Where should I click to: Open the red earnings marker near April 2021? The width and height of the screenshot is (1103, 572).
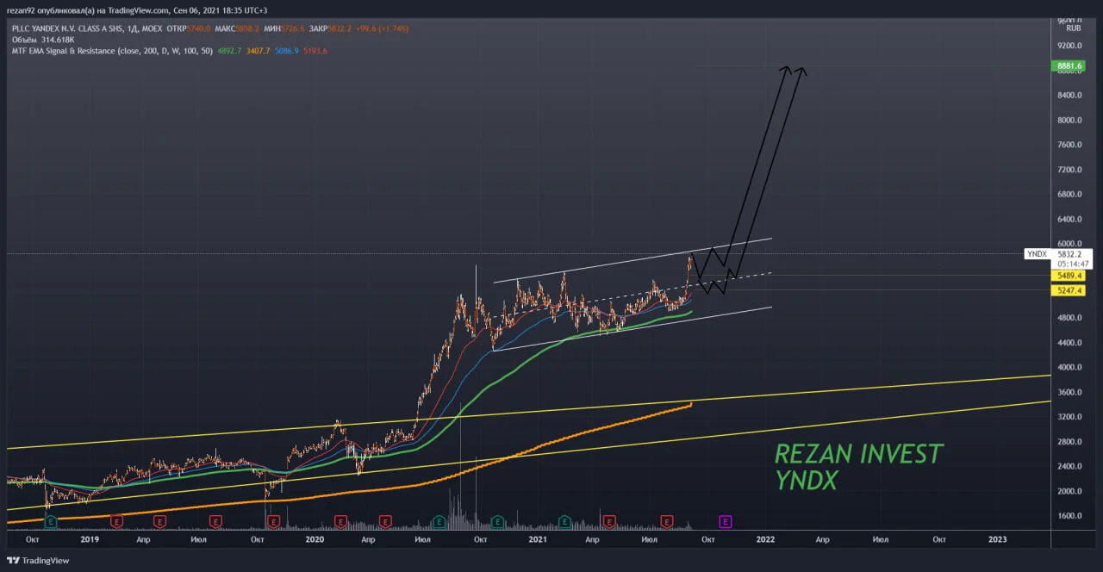610,521
